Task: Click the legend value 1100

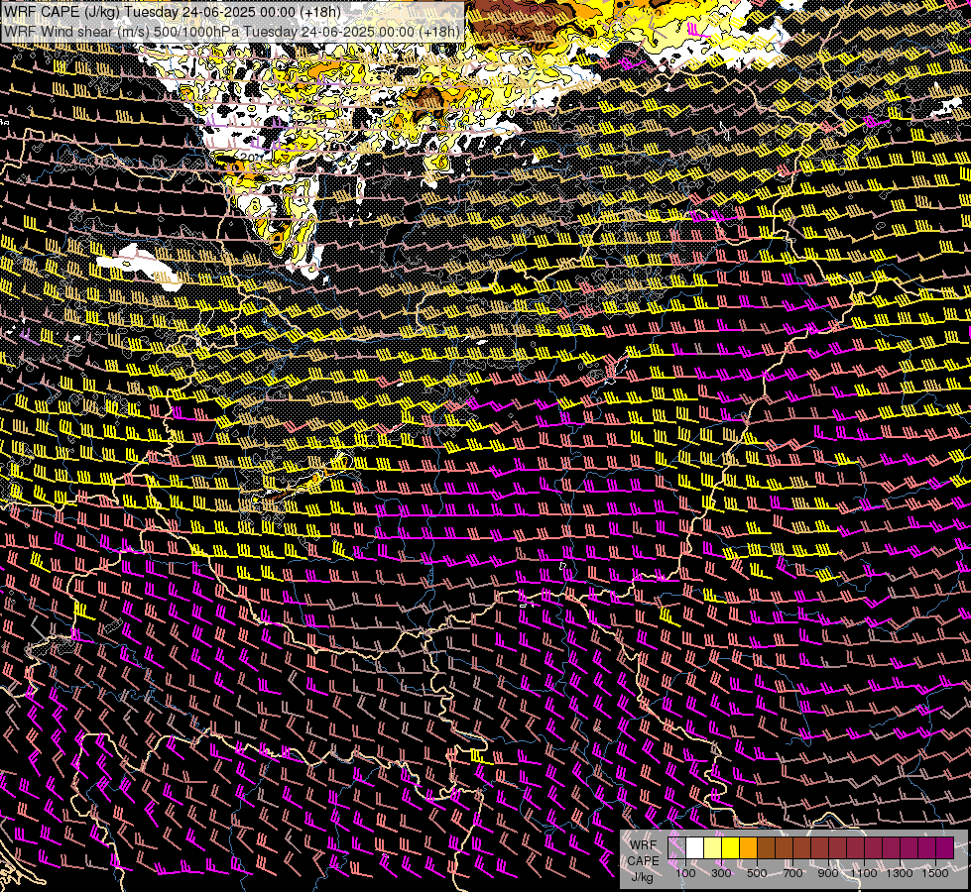Action: (863, 873)
